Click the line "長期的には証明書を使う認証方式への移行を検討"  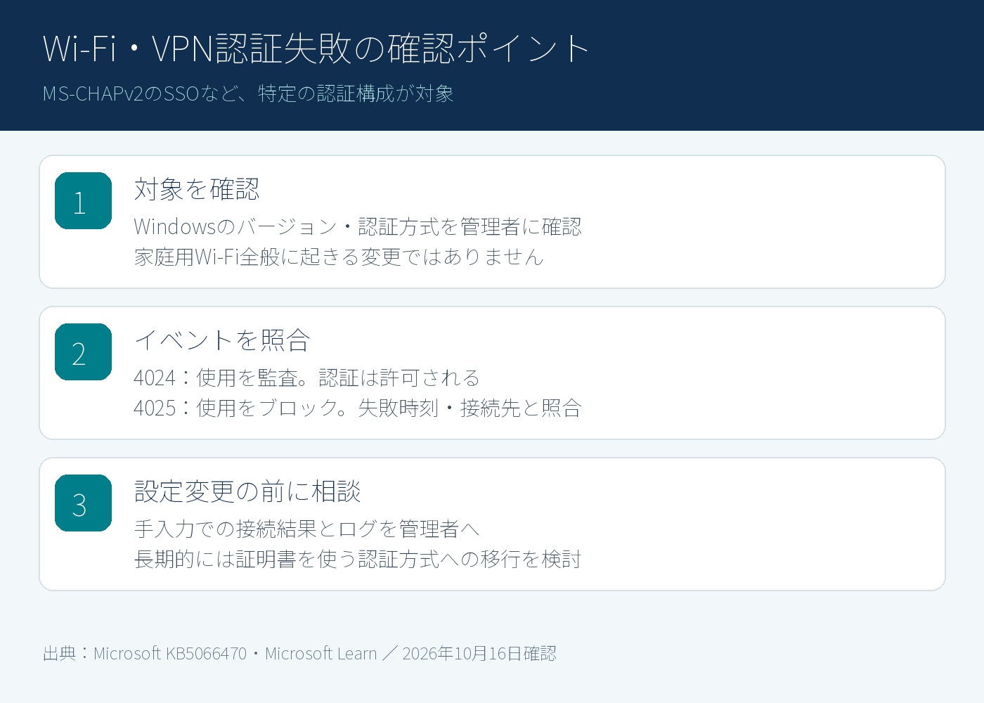[x=358, y=559]
